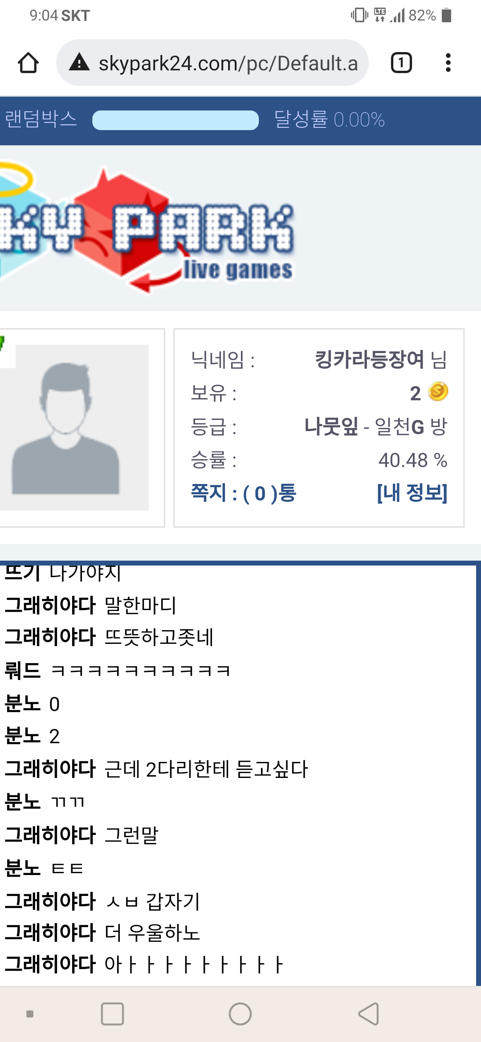Viewport: 481px width, 1042px height.
Task: Tap the Android home circle button
Action: pyautogui.click(x=240, y=1014)
